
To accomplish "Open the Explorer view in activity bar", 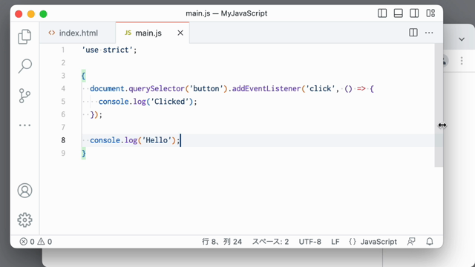I will (24, 36).
